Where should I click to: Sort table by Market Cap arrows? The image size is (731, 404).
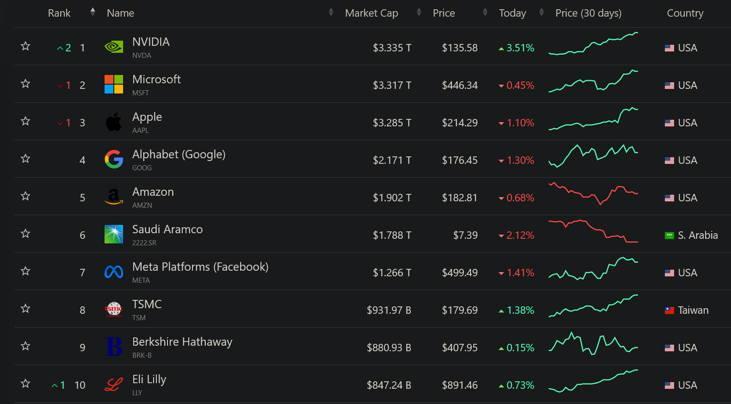419,12
